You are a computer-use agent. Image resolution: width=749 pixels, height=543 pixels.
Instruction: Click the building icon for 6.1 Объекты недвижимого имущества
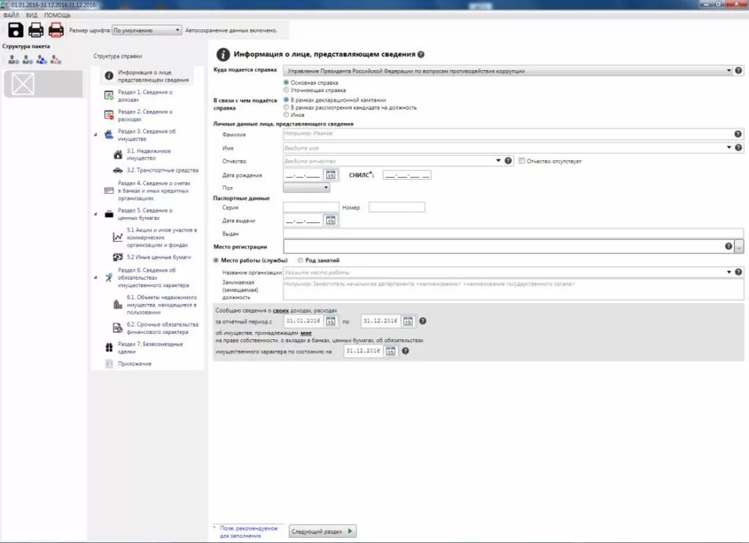[118, 305]
